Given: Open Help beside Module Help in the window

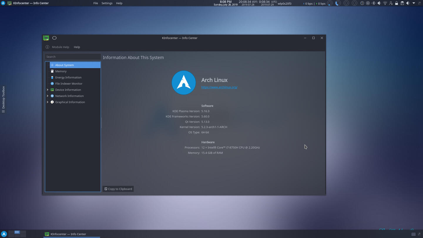Looking at the screenshot, I should point(77,47).
